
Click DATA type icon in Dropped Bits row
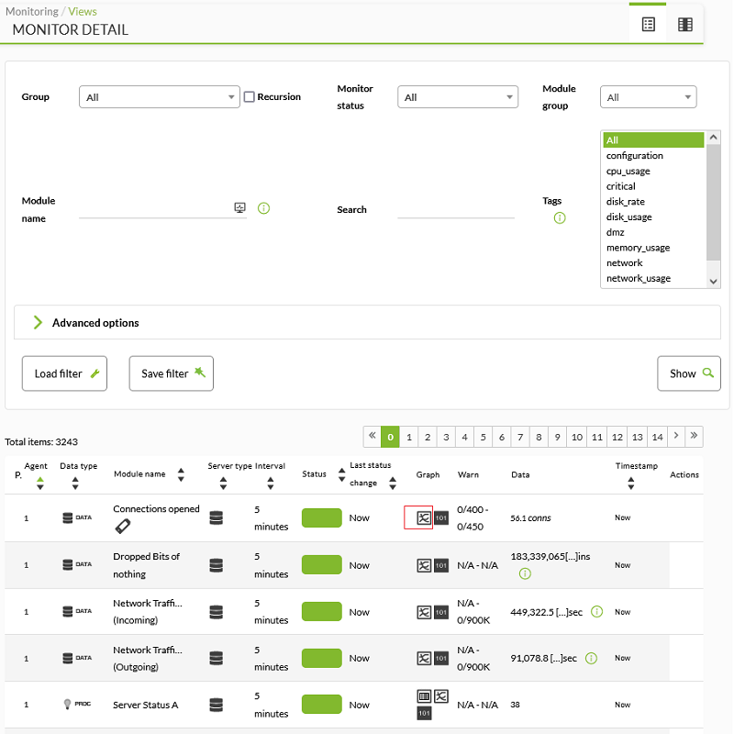click(x=77, y=564)
